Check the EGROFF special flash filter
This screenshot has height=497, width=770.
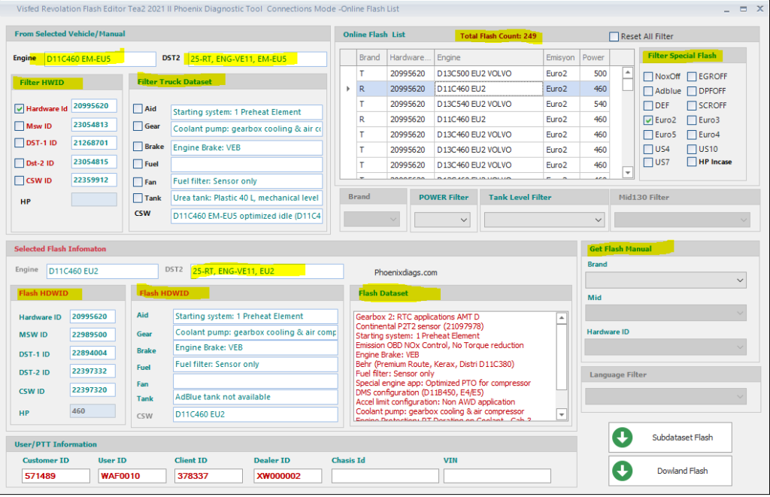[x=692, y=77]
